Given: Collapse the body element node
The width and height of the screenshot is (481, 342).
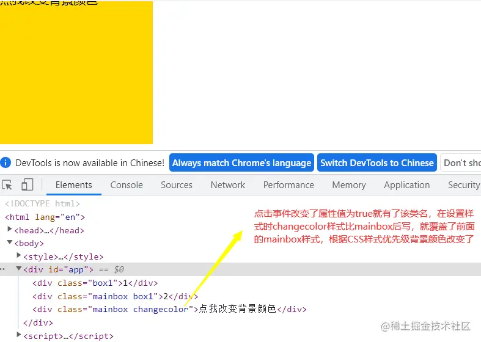Looking at the screenshot, I should [10, 242].
